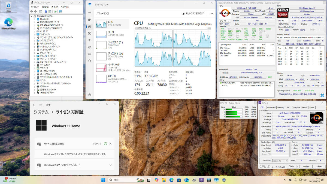This screenshot has height=184, width=327.
Task: Switch to the Graphics tab in CPU-Z
Action: tap(296, 107)
